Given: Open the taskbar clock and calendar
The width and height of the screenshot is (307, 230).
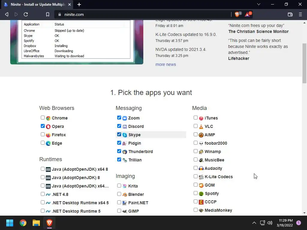Looking at the screenshot, I should point(285,223).
